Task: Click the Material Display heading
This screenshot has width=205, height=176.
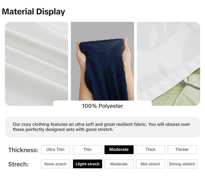Action: click(x=34, y=12)
